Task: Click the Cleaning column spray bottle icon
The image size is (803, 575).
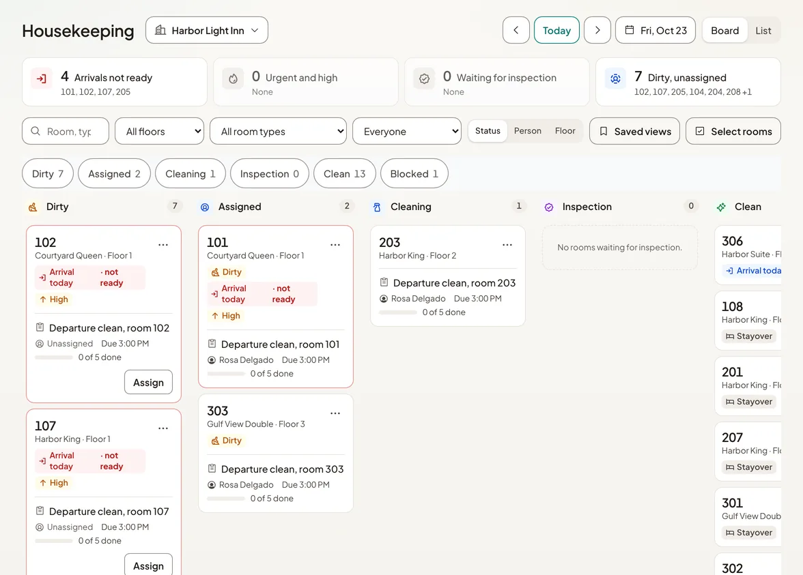Action: pyautogui.click(x=377, y=207)
